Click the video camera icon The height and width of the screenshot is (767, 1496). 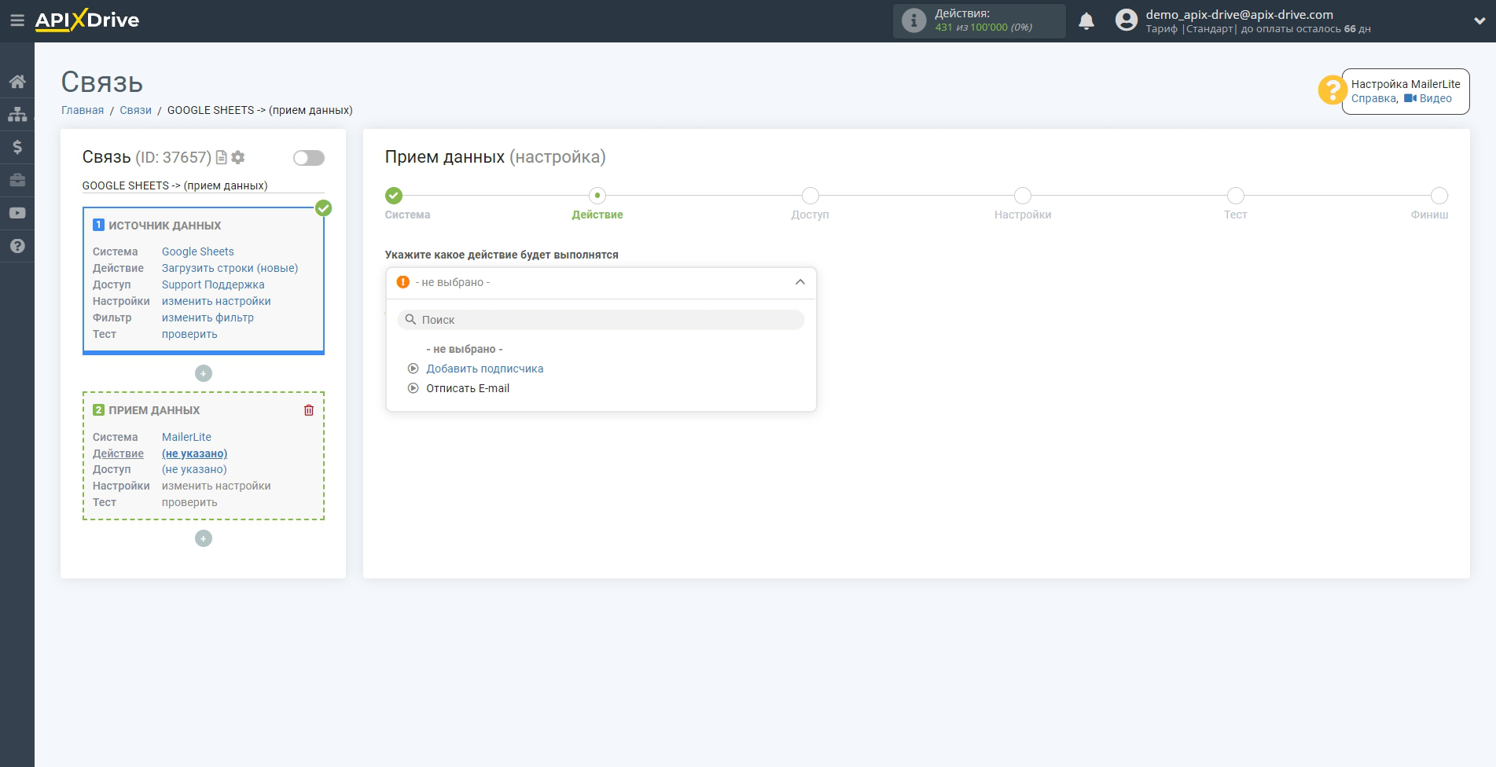click(1410, 98)
